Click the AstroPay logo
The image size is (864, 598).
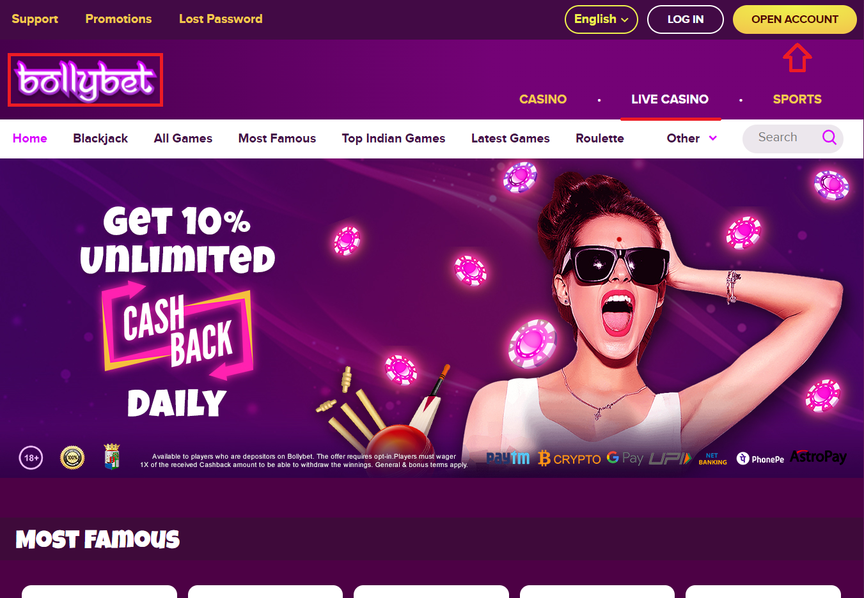click(x=818, y=457)
